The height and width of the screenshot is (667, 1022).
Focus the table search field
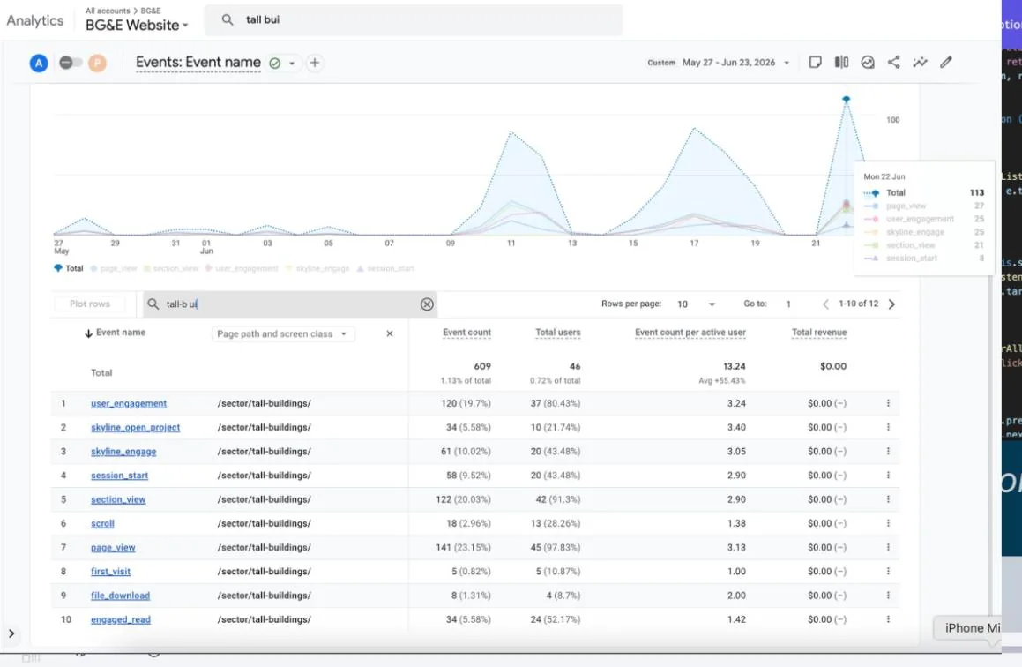click(x=290, y=304)
